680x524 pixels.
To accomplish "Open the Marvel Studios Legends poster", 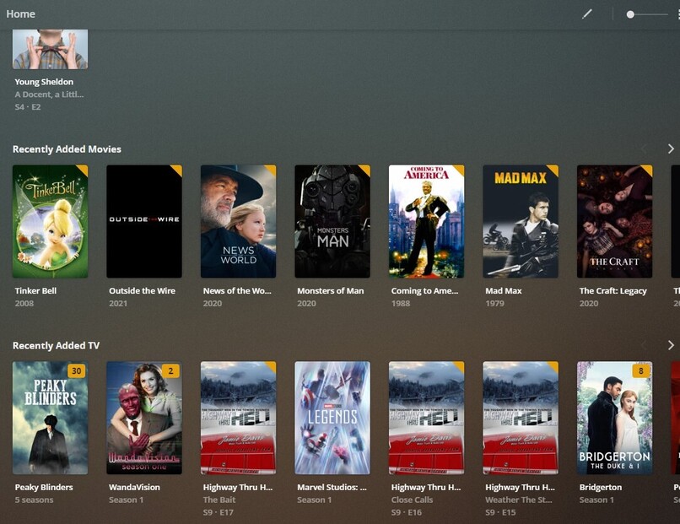I will 332,418.
